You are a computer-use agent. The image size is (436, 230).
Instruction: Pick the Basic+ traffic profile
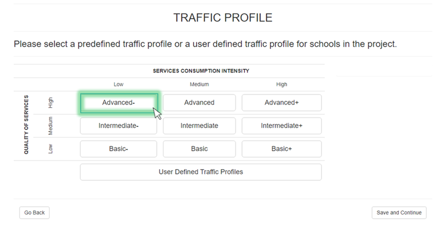(x=281, y=149)
